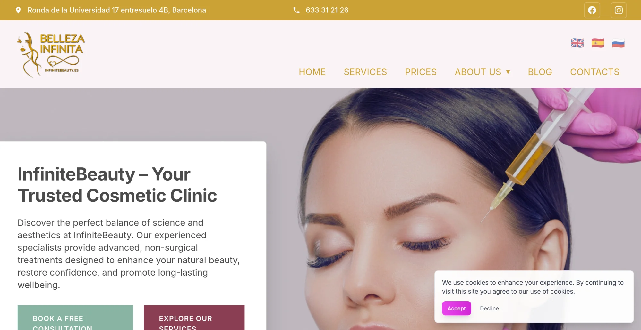Call the phone number 633 31 21 26

(x=327, y=10)
